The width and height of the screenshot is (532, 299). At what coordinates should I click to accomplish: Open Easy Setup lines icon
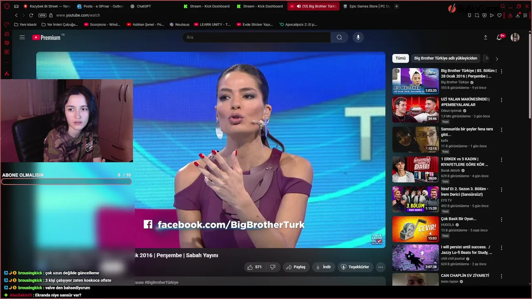(526, 15)
